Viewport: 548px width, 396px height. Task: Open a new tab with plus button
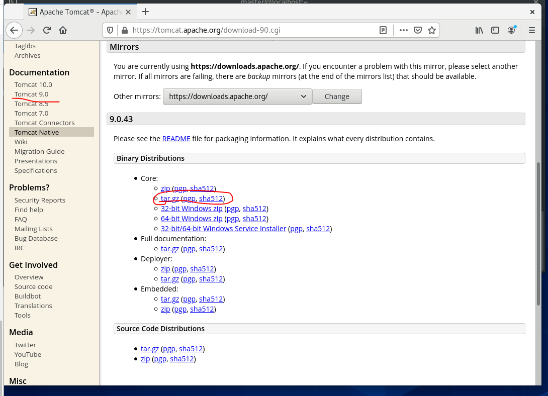145,12
